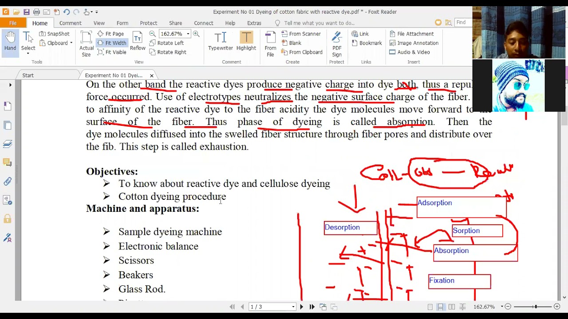Create a Blank PDF
Viewport: 568px width, 319px height.
coord(291,43)
